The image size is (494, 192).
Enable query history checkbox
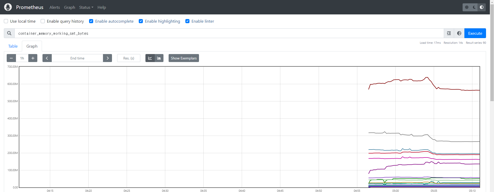[x=43, y=21]
